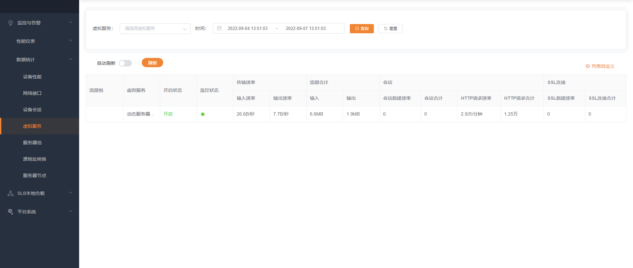Expand the 平台系统 menu chevron
The width and height of the screenshot is (633, 268).
coord(70,211)
